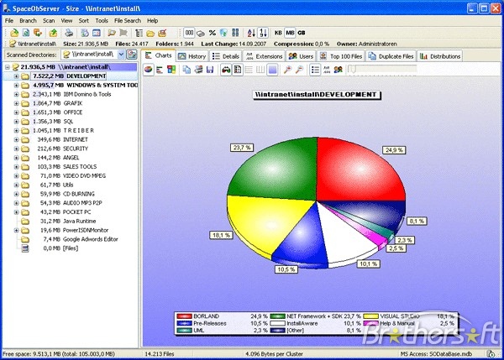This screenshot has width=504, height=360.
Task: Click the status bar icon at bottom right
Action: pyautogui.click(x=491, y=354)
